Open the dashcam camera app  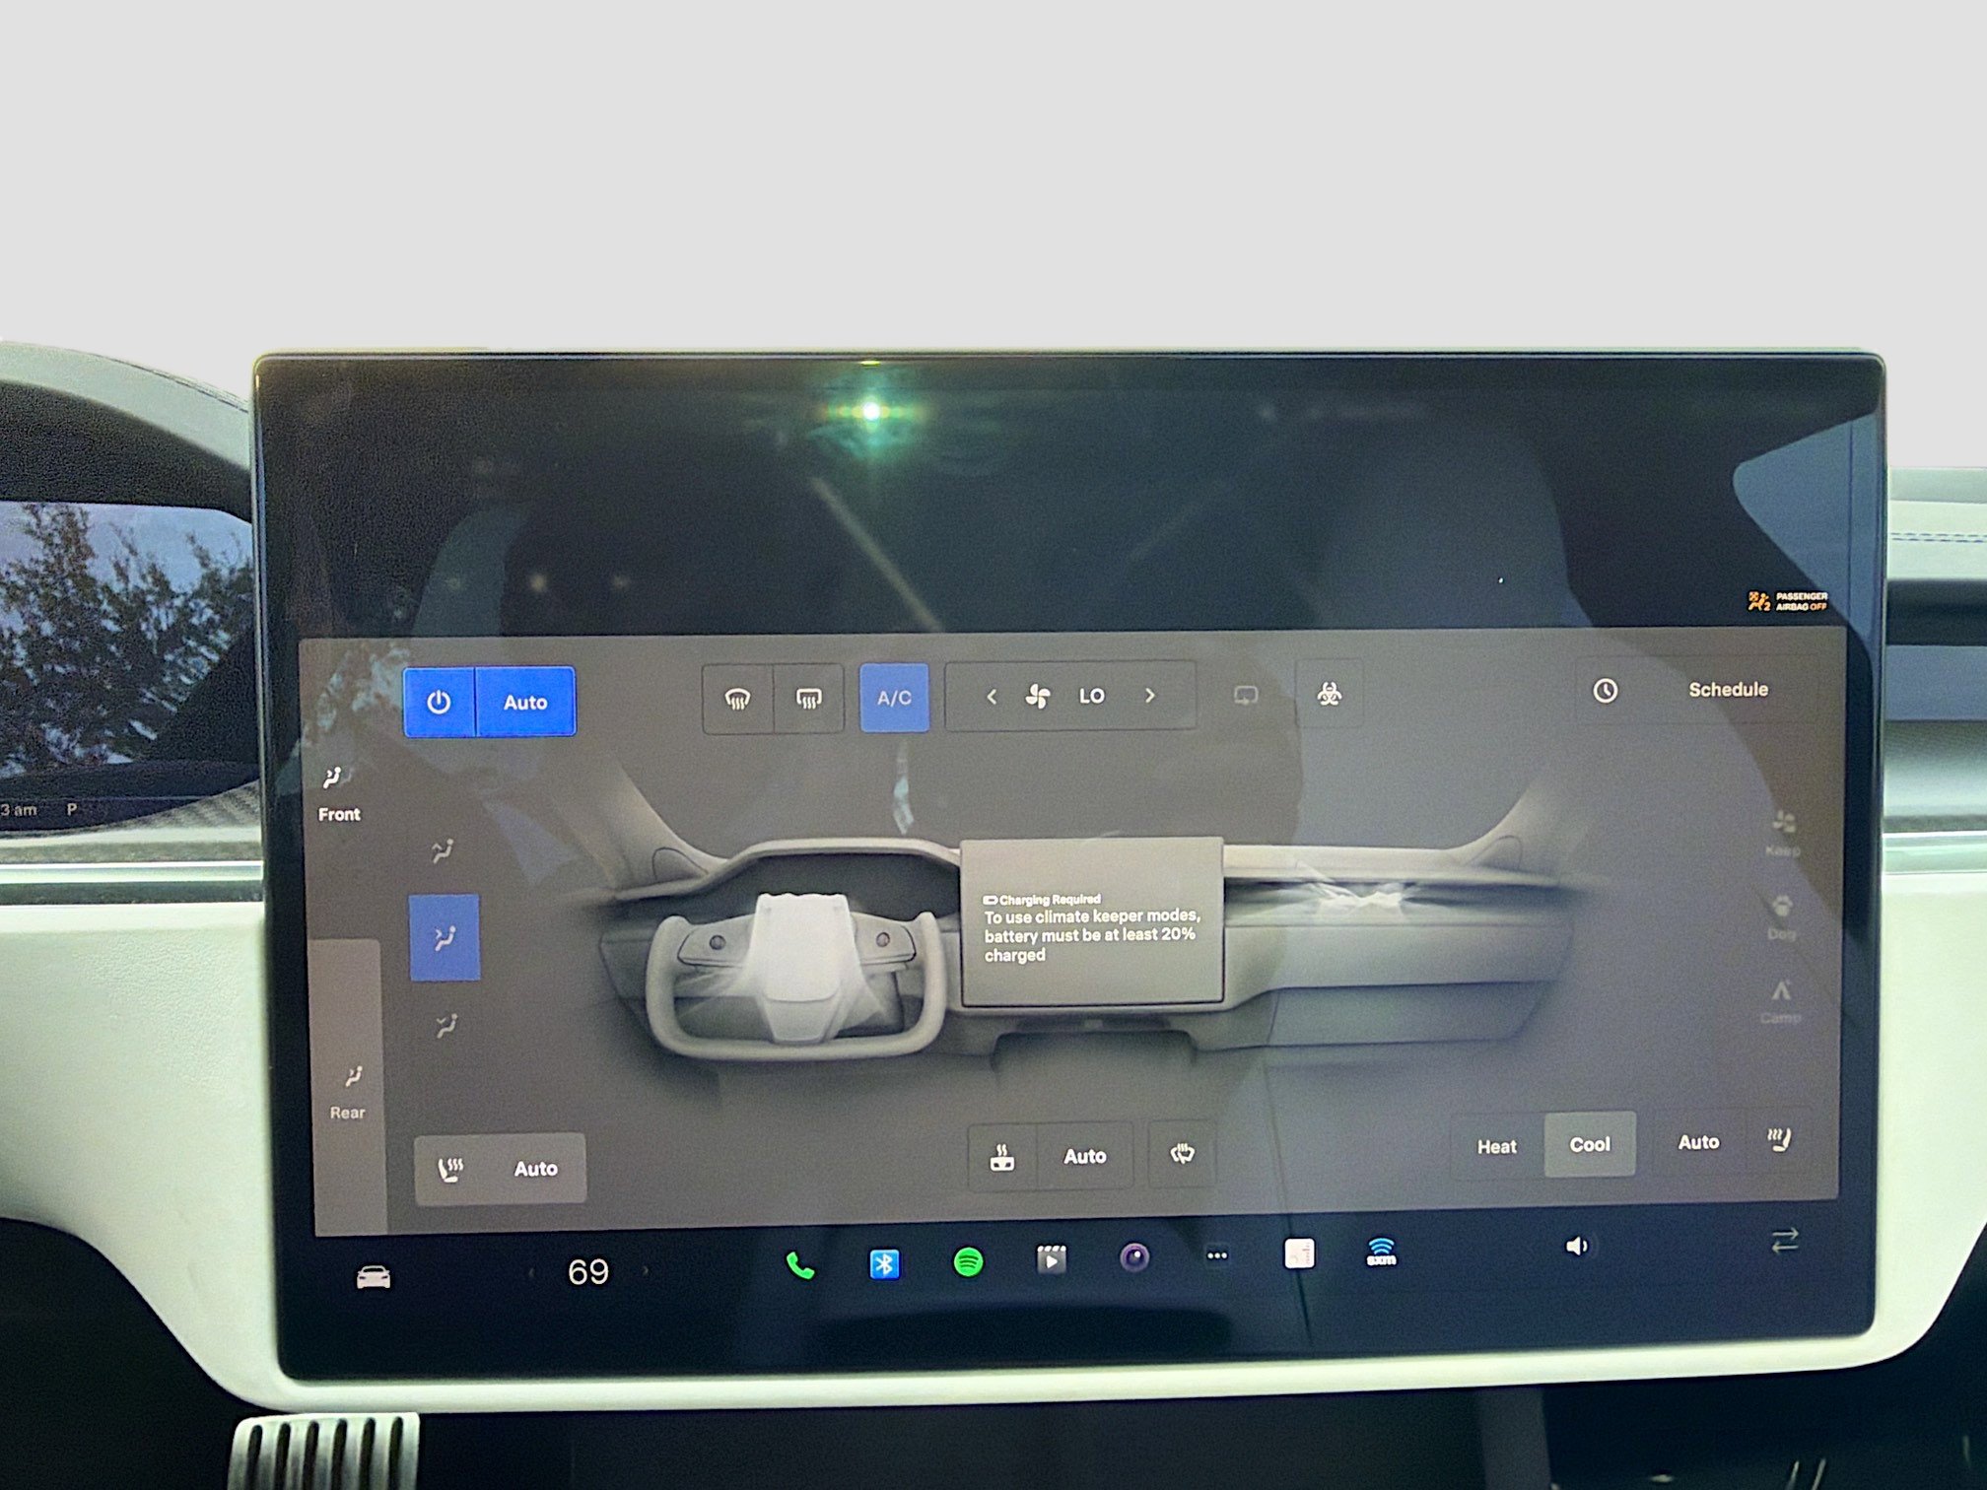point(1134,1257)
